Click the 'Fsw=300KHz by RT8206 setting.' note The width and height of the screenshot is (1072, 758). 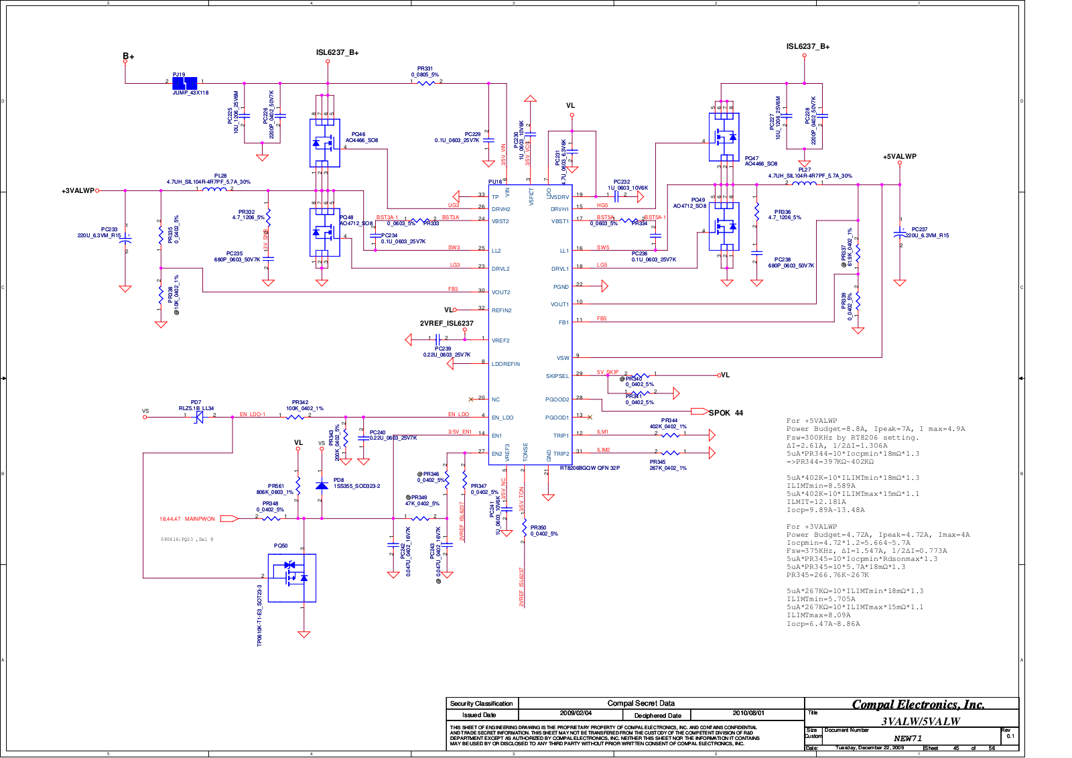pos(853,437)
